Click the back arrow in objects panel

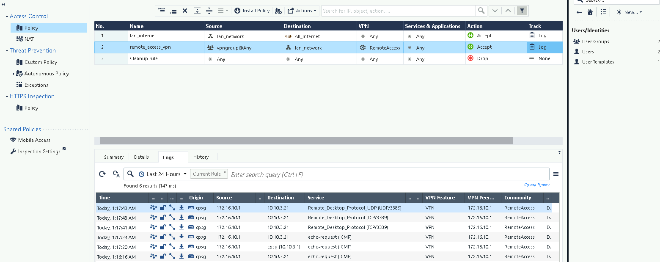click(580, 12)
